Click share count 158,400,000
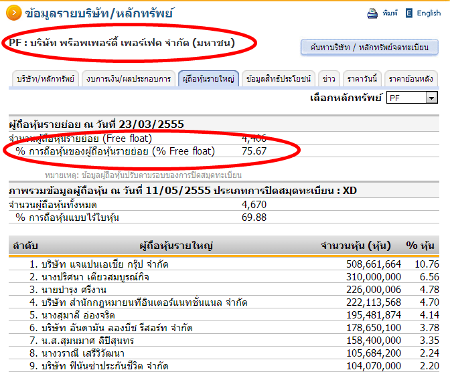The width and height of the screenshot is (450, 372). coord(374,341)
